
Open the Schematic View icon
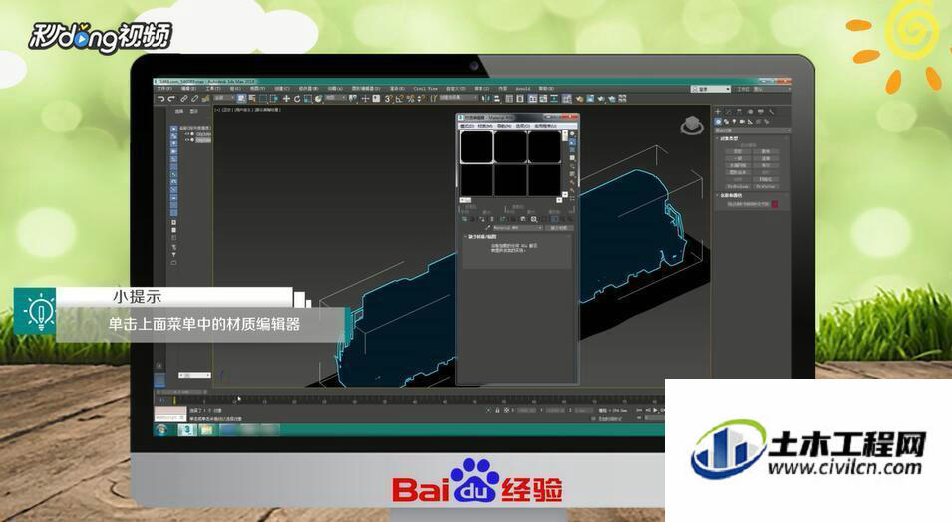coord(554,99)
